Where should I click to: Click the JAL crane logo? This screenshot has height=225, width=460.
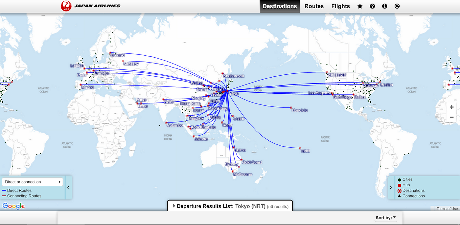[x=66, y=6]
